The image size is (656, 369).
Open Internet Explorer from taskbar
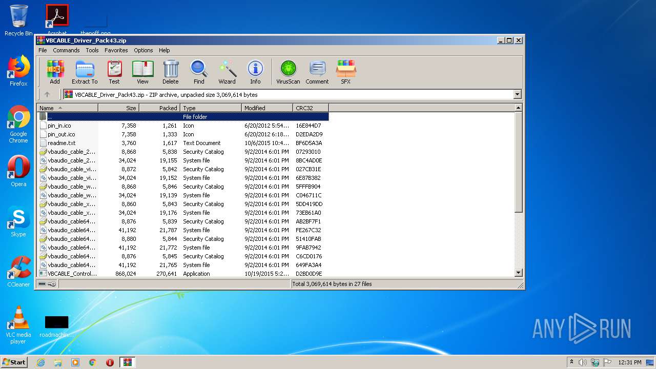coord(40,362)
